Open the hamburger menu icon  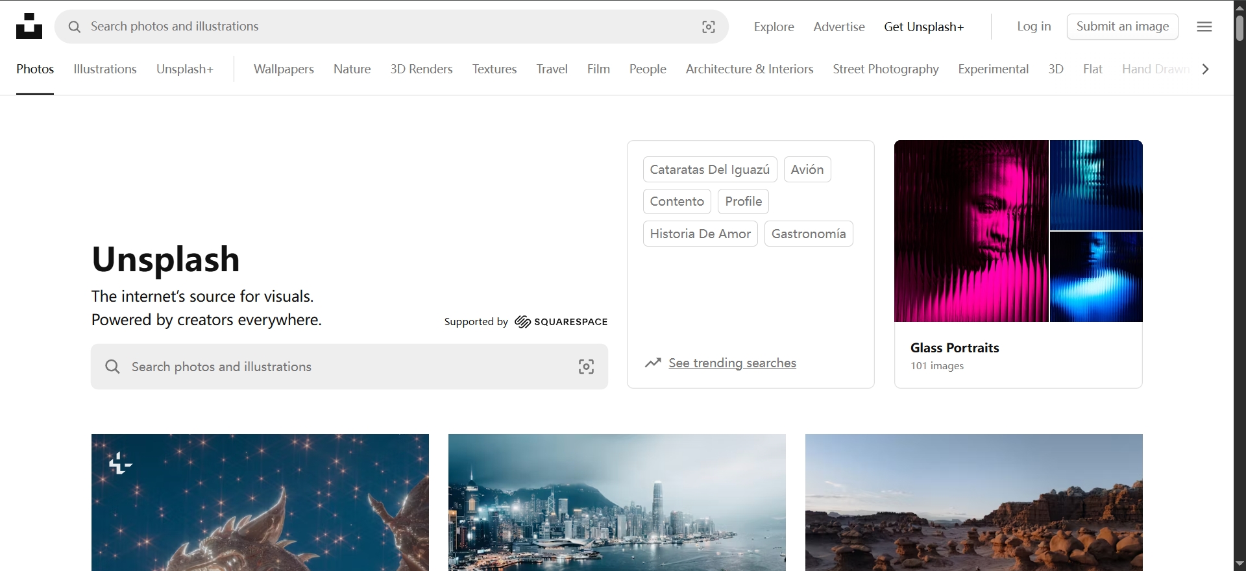click(x=1204, y=27)
